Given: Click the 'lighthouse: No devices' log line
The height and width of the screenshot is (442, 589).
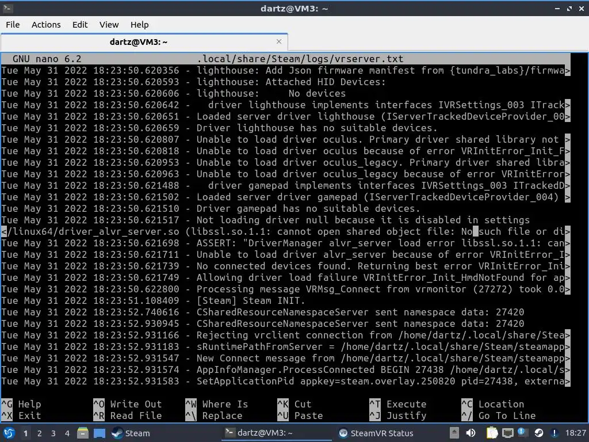Looking at the screenshot, I should (173, 94).
